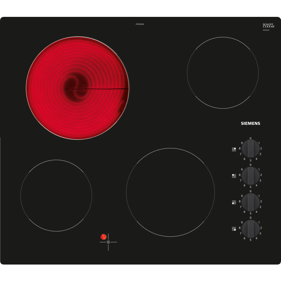Click the red residual heat indicator dot
281x281 pixels.
[104, 237]
